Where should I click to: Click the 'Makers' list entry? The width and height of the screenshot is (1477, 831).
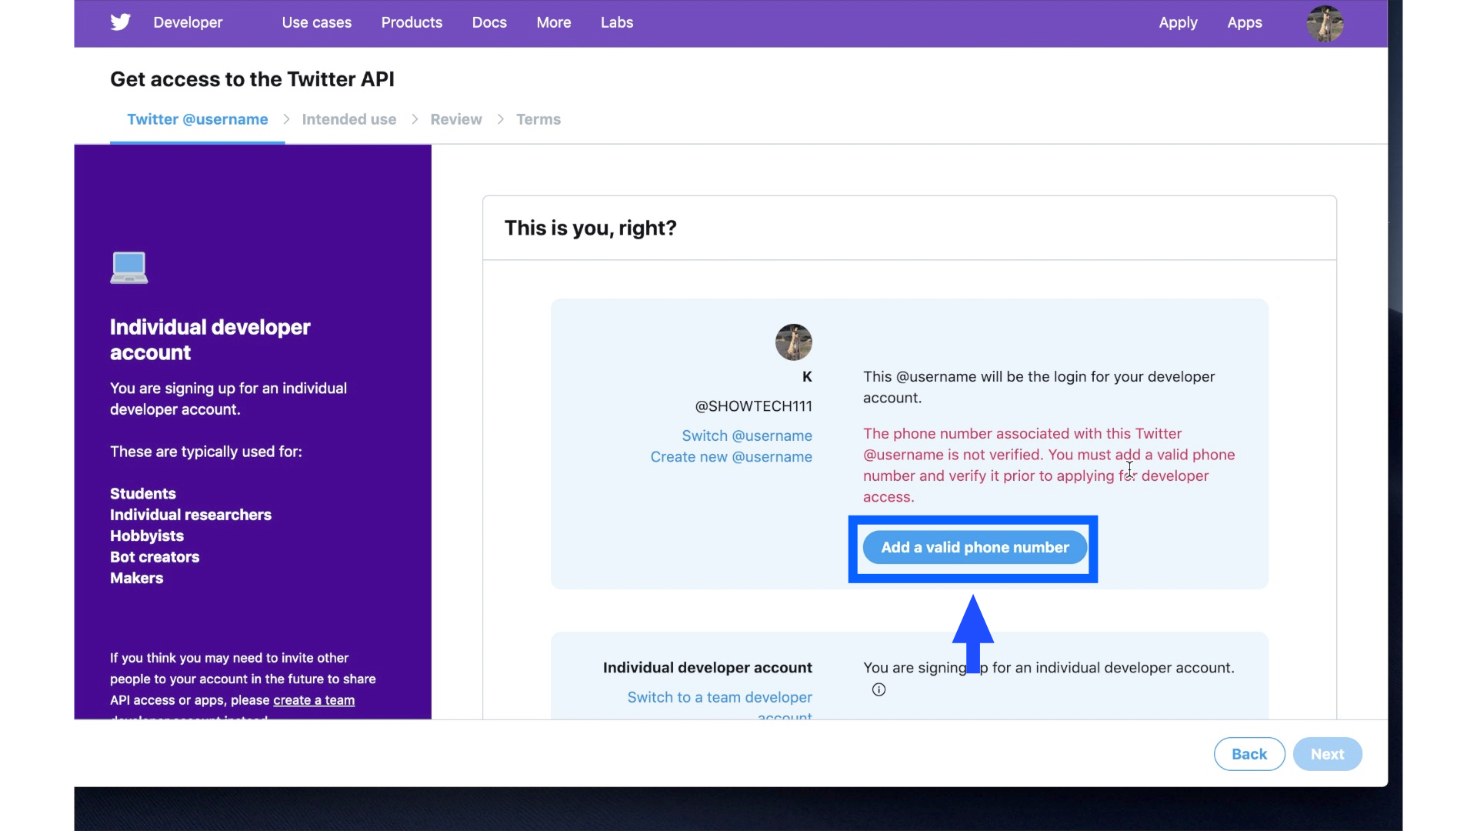pyautogui.click(x=137, y=578)
